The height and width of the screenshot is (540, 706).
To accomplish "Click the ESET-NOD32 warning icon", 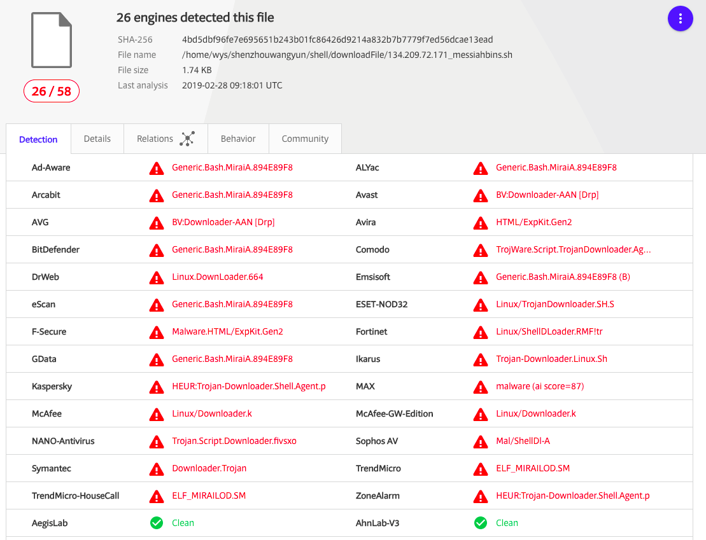I will pyautogui.click(x=481, y=305).
